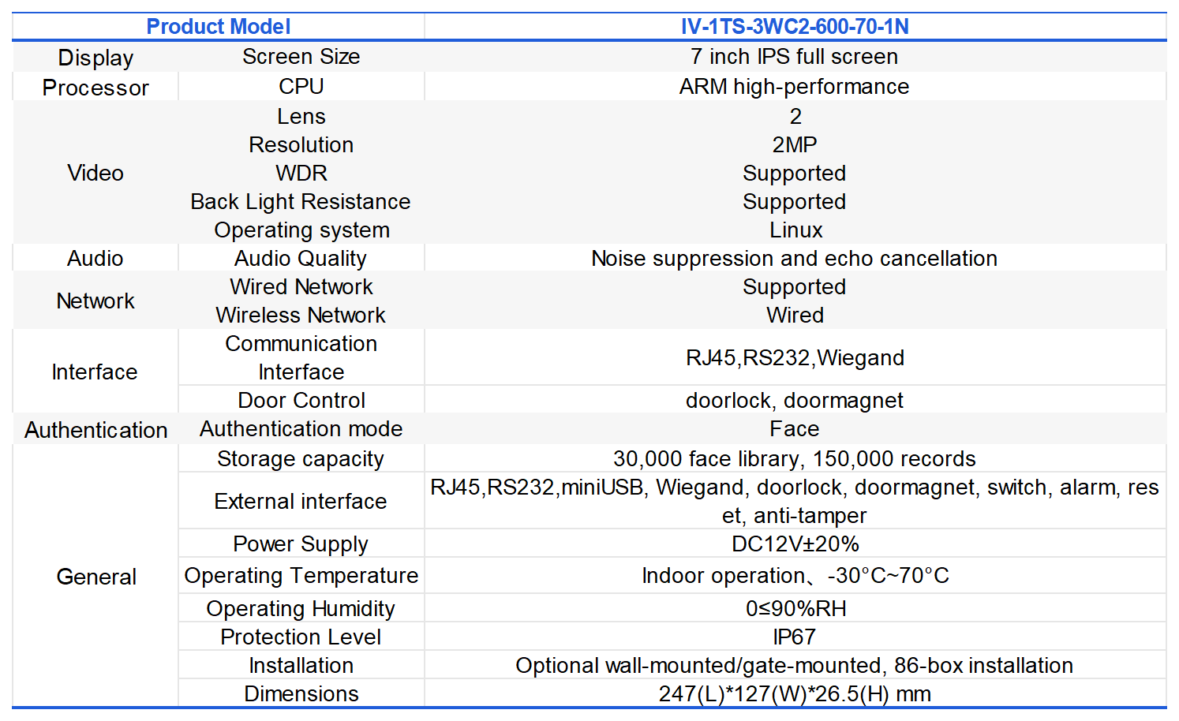Select the 'Linux' value

tap(795, 230)
